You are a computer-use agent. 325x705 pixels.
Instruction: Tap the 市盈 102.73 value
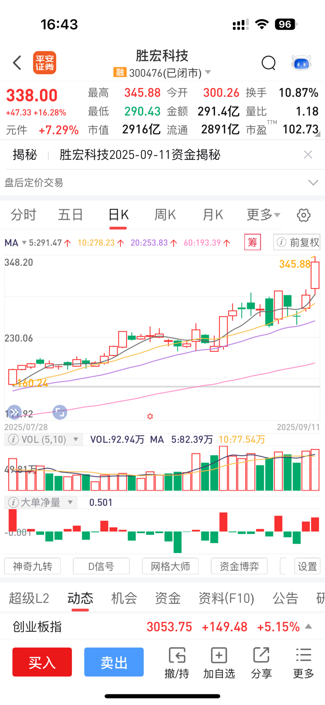click(x=300, y=129)
